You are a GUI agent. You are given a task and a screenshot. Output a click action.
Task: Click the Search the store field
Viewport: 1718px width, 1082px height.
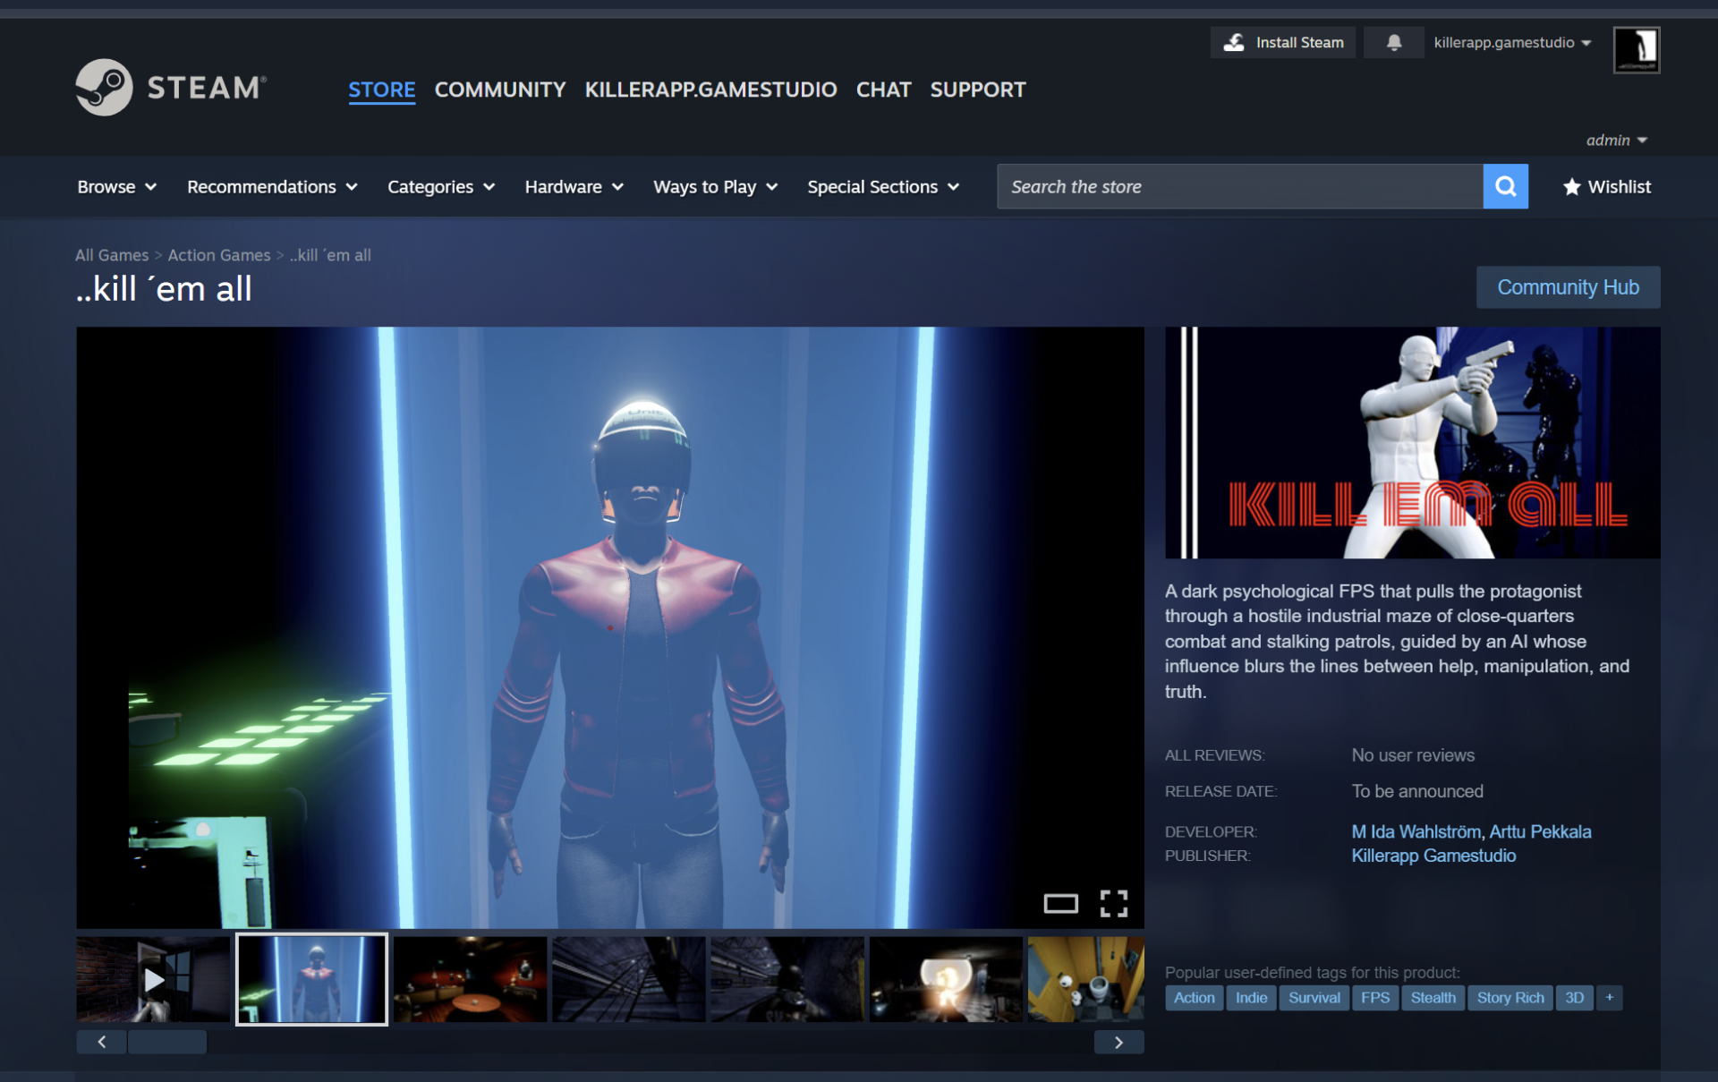[1239, 186]
